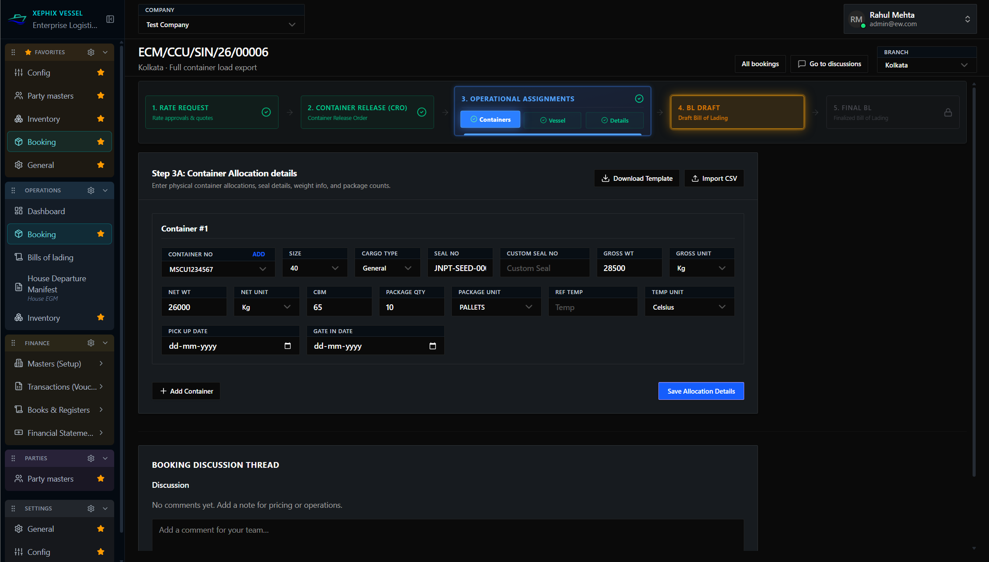Click Download Template button
Image resolution: width=989 pixels, height=562 pixels.
pos(637,178)
